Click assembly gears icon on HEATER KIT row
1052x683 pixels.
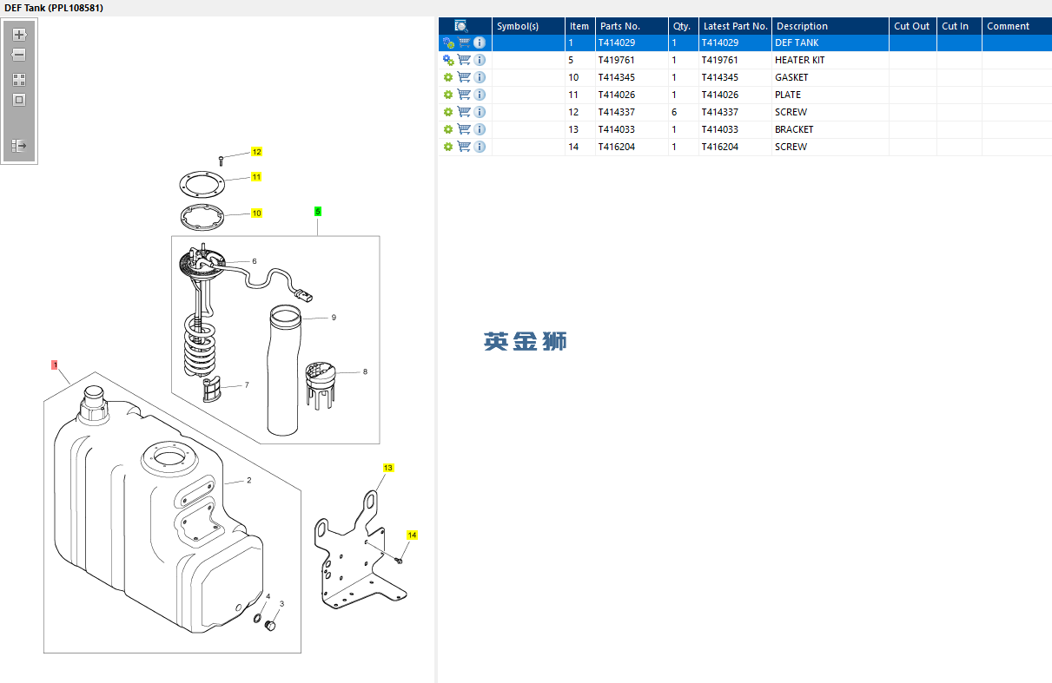point(448,60)
